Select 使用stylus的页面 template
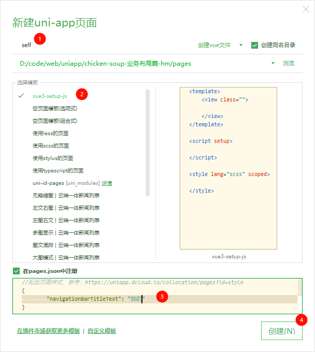 coord(53,158)
